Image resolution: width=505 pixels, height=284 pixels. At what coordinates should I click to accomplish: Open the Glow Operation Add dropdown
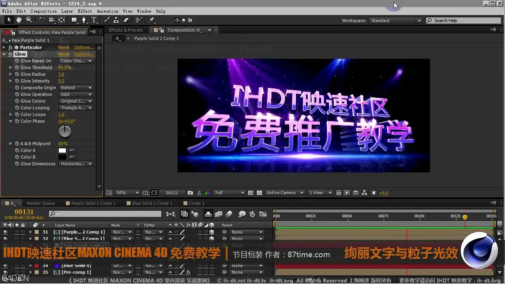(76, 94)
